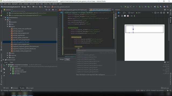Open the AVD Manager icon

coord(158,7)
